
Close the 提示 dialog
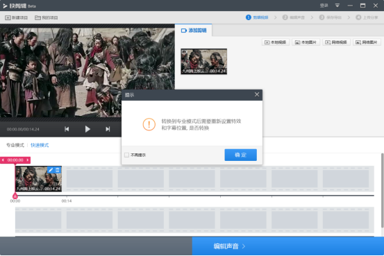(257, 94)
